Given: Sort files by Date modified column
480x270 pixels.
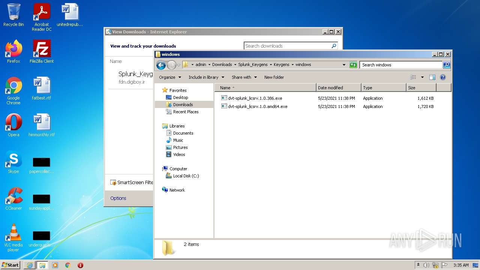Looking at the screenshot, I should (339, 88).
